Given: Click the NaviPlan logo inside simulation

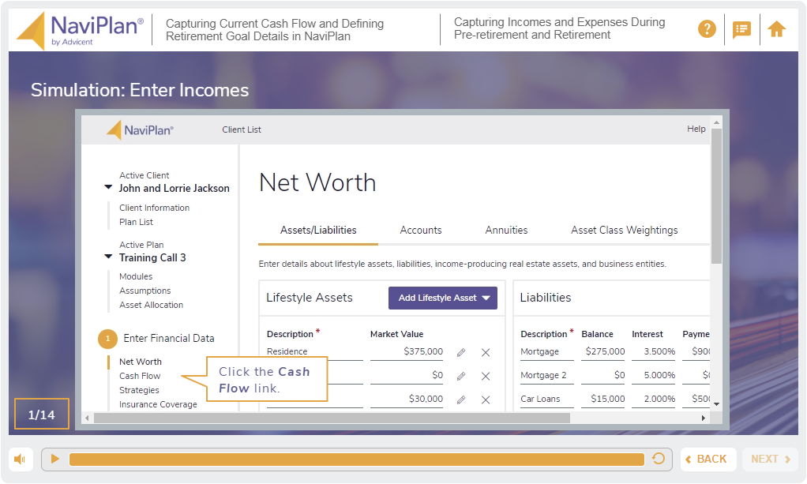Looking at the screenshot, I should pos(140,130).
